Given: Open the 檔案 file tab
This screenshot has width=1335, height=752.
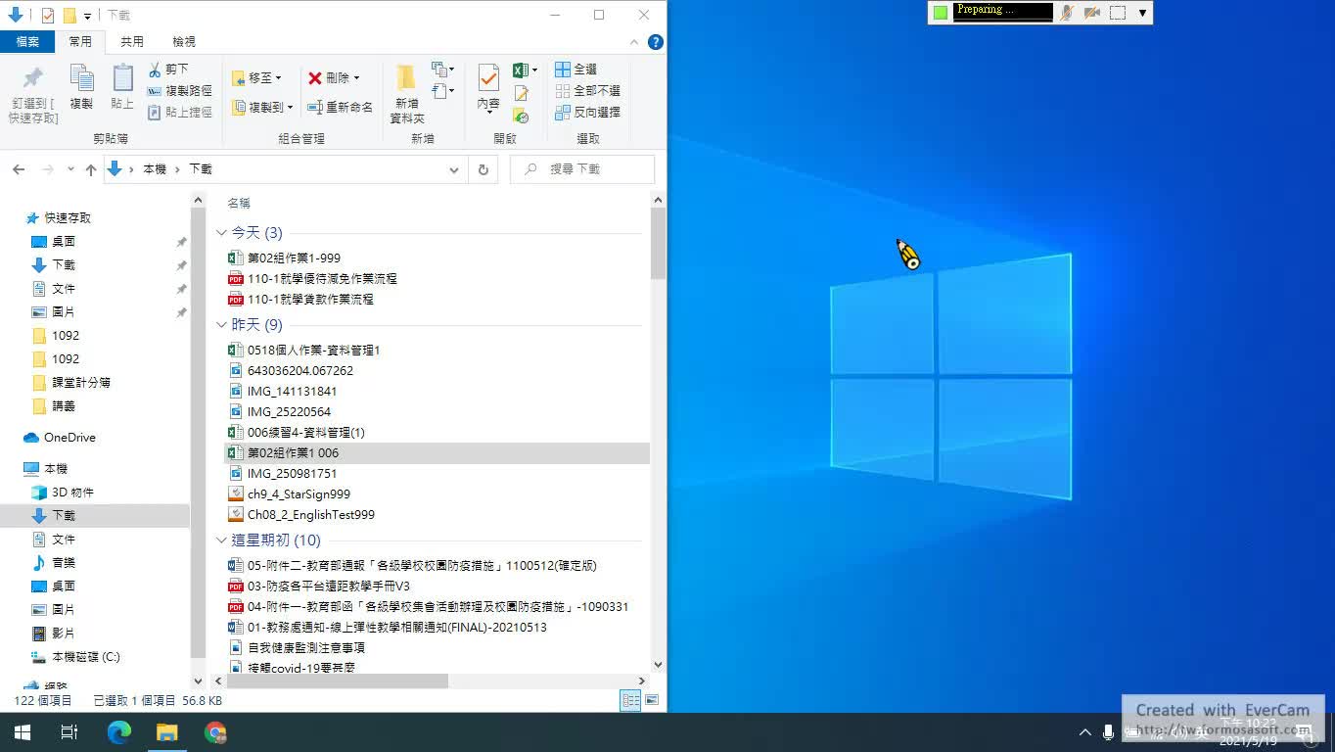Looking at the screenshot, I should (27, 42).
